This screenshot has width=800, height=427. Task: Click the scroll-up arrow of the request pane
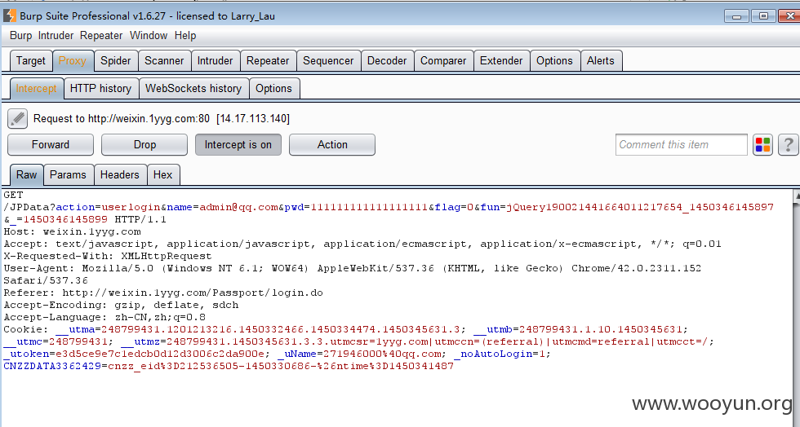pos(797,196)
